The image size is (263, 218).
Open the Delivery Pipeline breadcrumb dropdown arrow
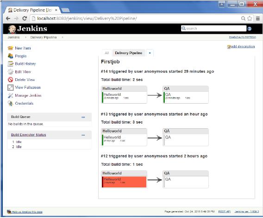coord(63,37)
